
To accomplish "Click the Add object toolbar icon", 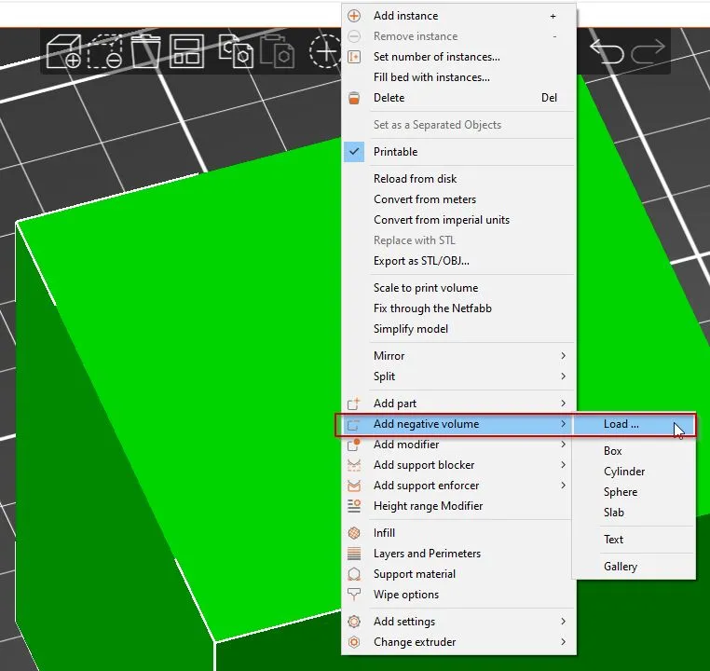I will [x=64, y=51].
